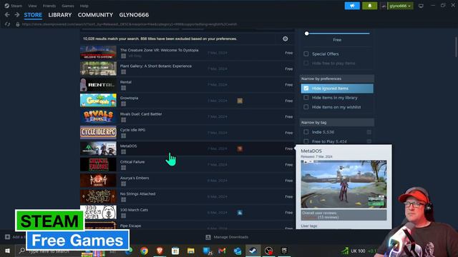Viewport: 458px width, 257px height.
Task: Open Manage Downloads at the bottom
Action: [230, 237]
